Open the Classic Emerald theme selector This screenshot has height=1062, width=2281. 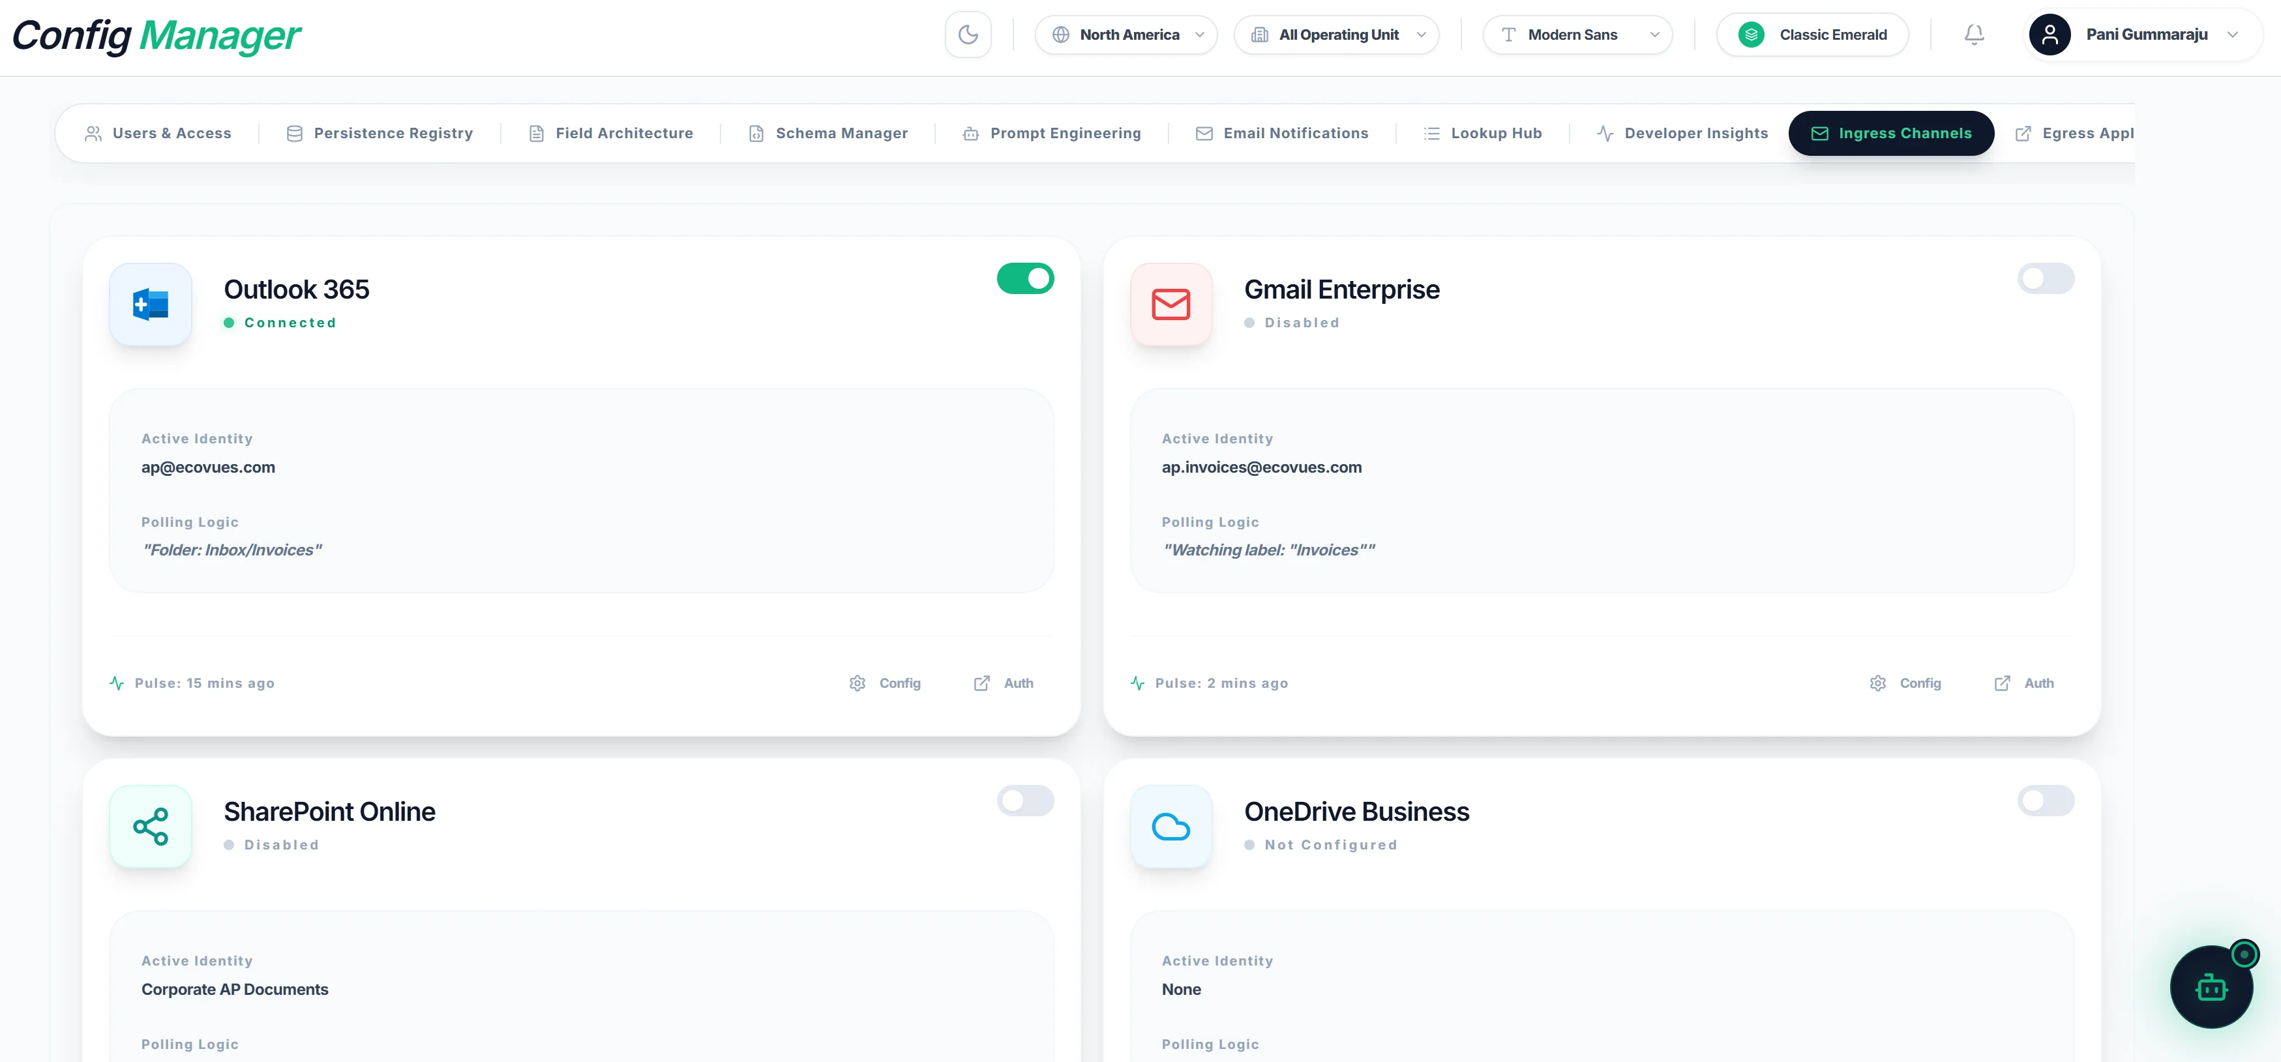tap(1813, 35)
